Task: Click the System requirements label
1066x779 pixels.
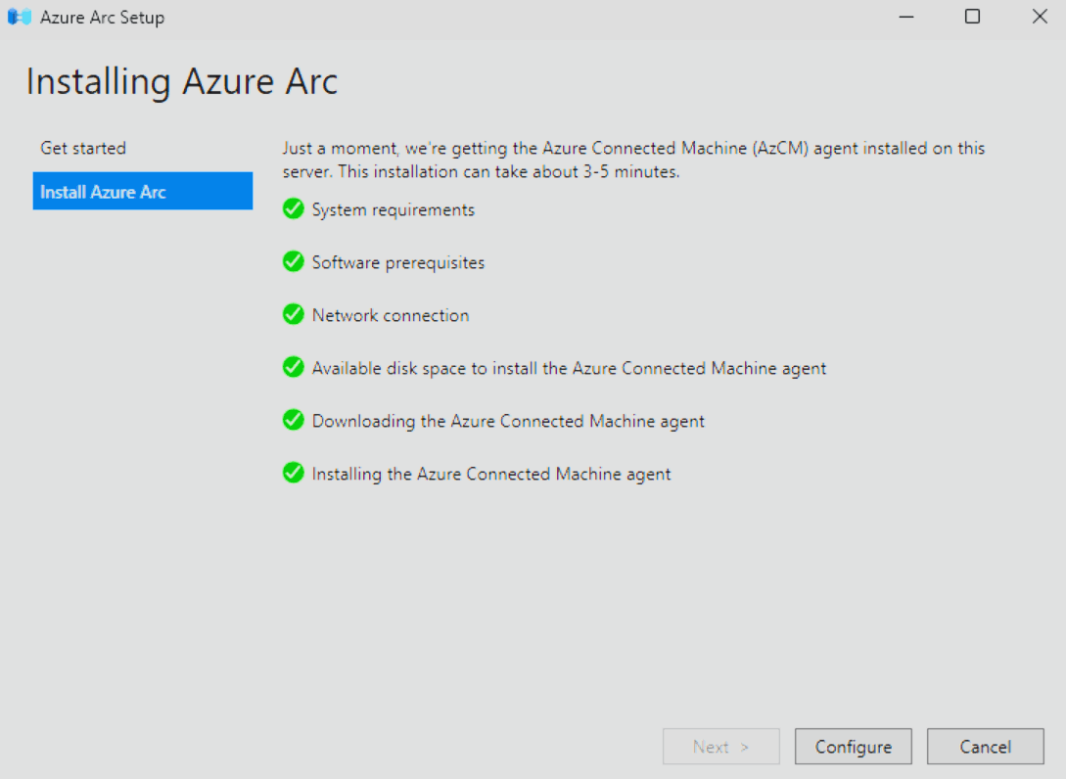Action: click(x=393, y=210)
